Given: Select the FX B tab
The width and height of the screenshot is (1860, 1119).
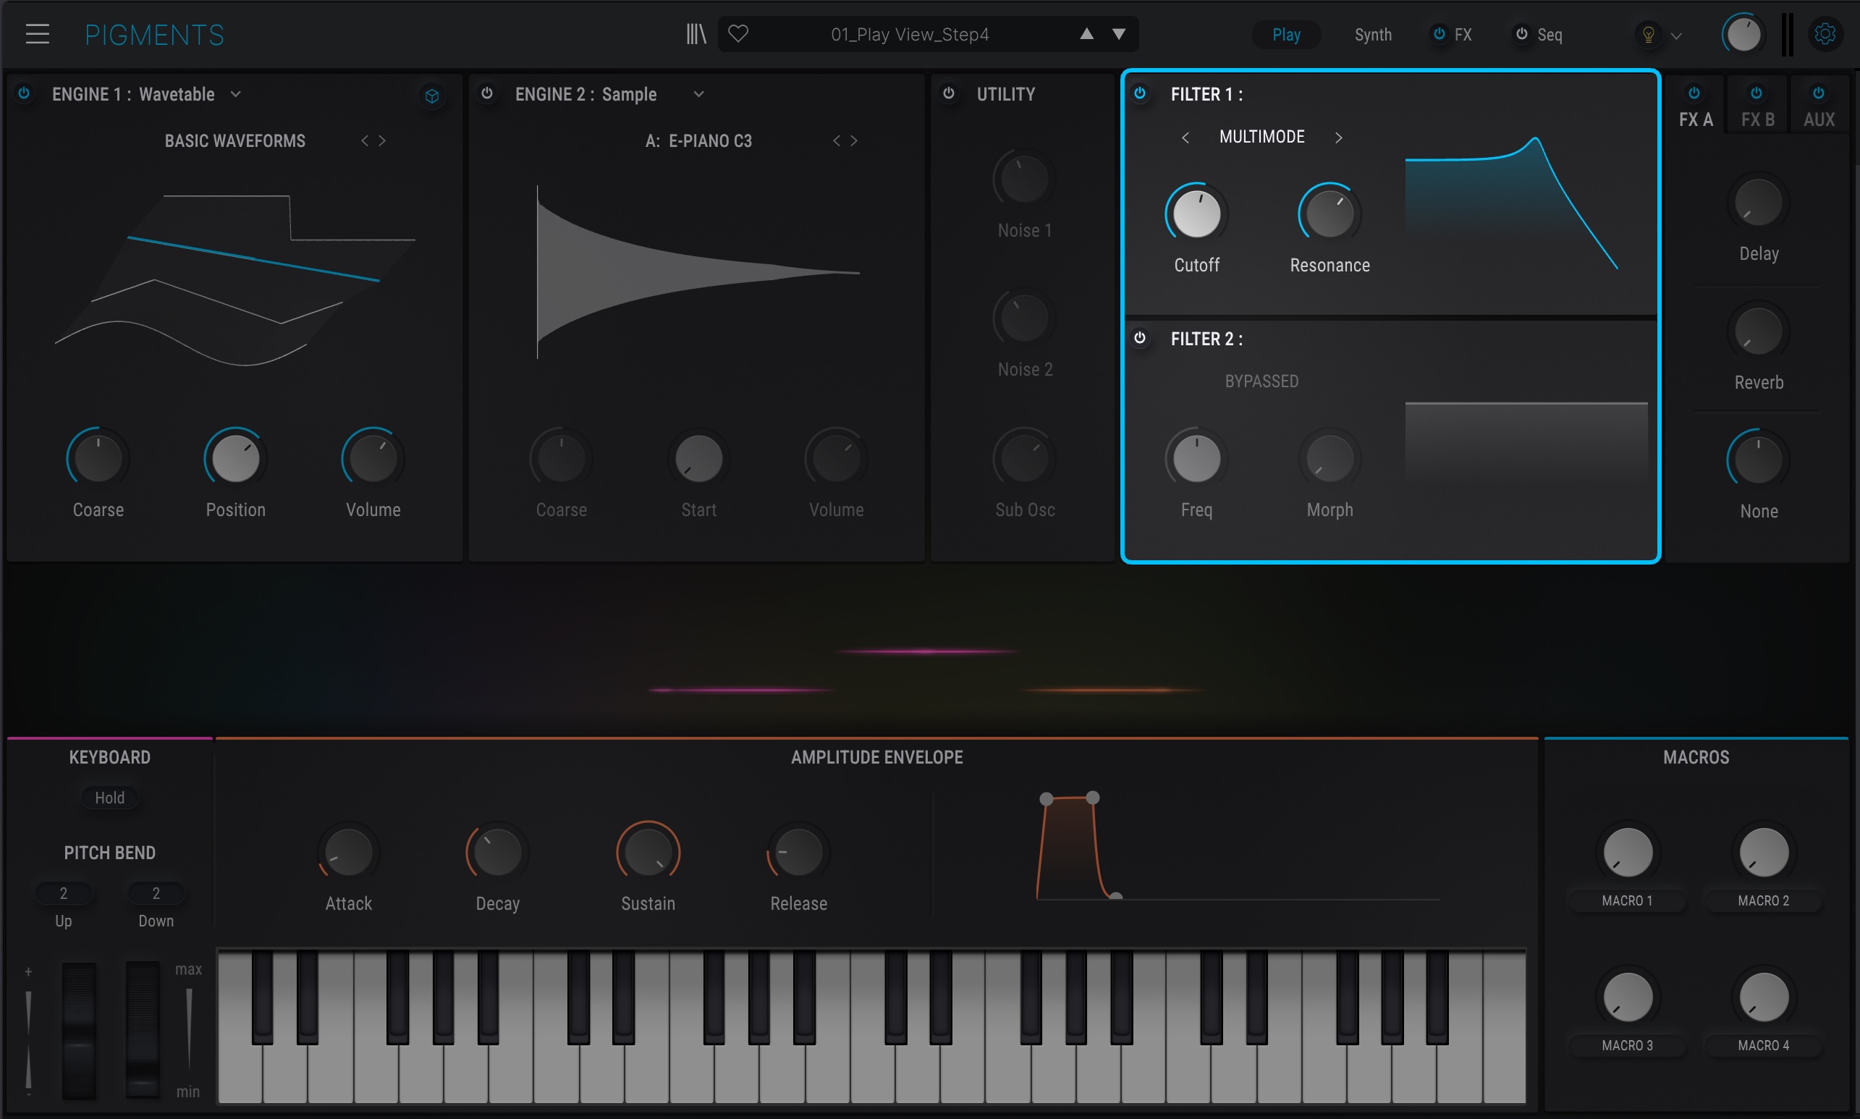Looking at the screenshot, I should coord(1757,119).
